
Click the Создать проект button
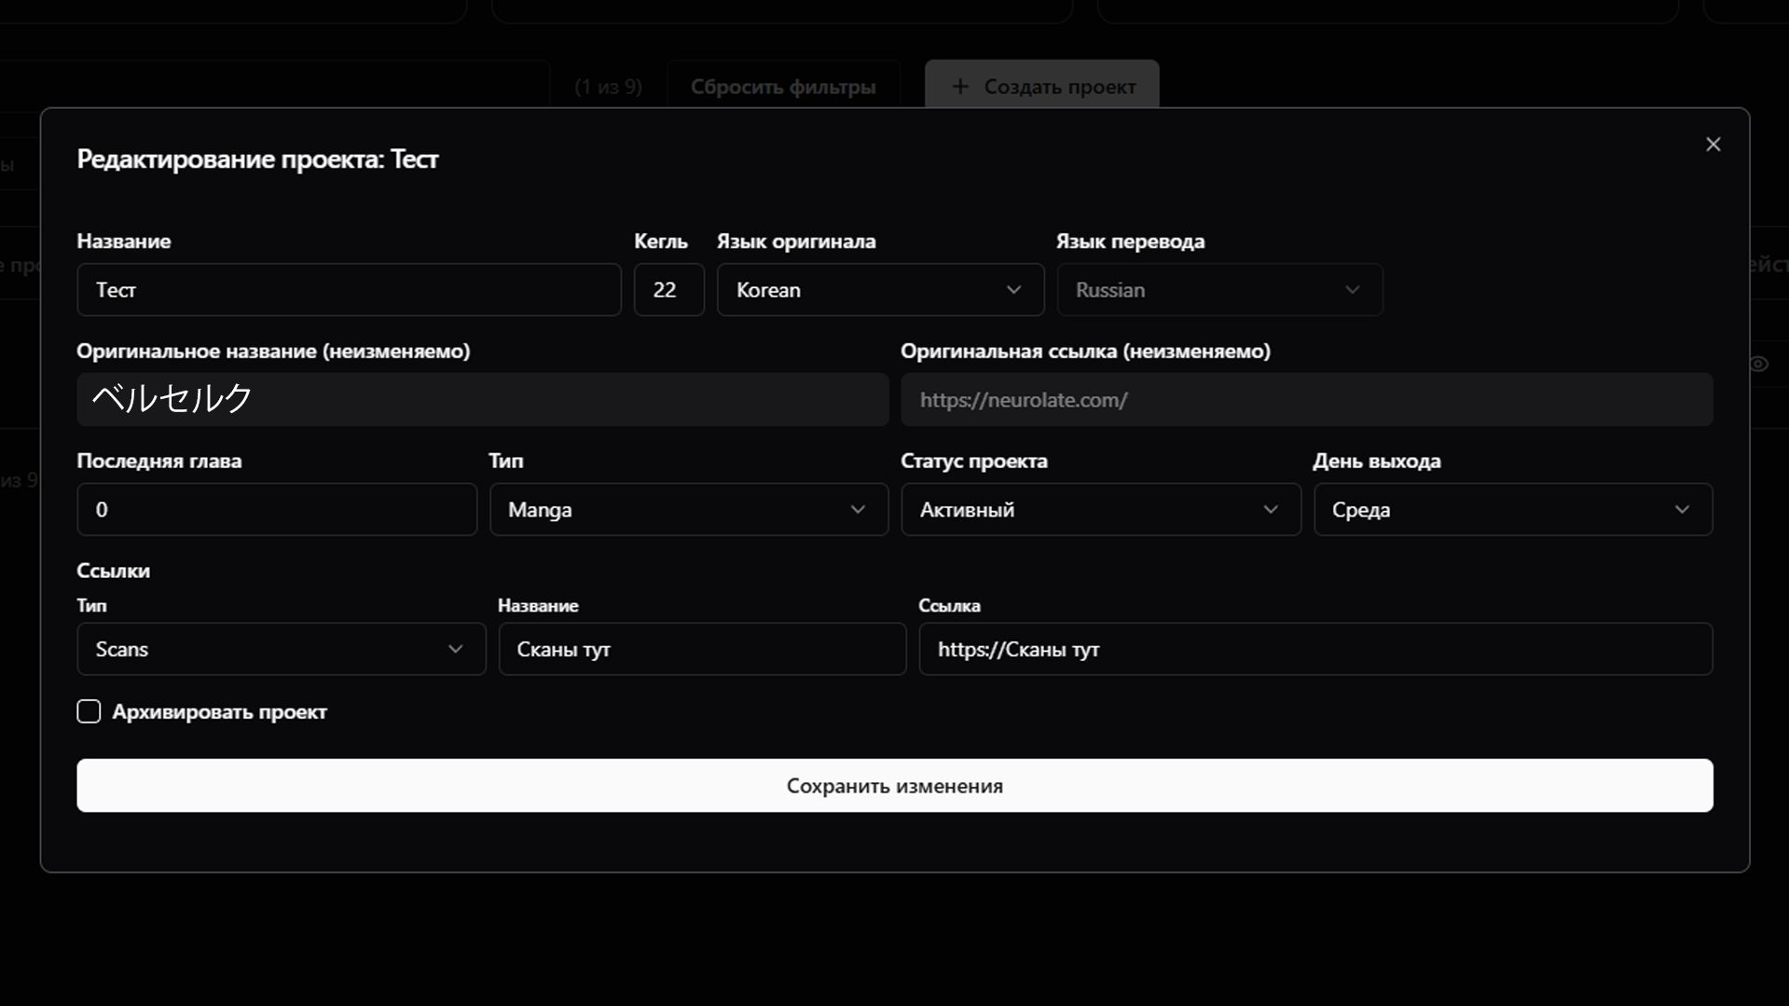(x=1041, y=87)
